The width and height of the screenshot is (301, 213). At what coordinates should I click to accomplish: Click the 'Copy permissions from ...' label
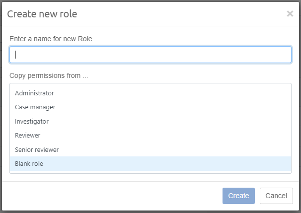49,76
